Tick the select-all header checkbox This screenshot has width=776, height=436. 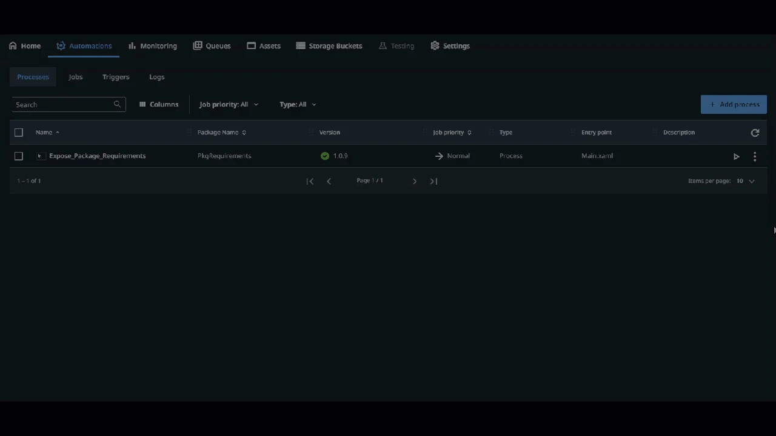point(19,132)
